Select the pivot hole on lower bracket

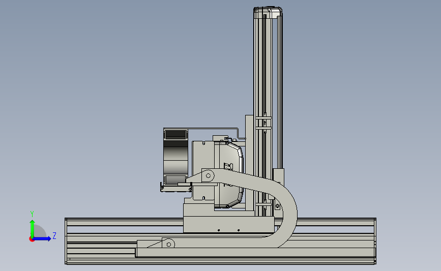tap(169, 245)
